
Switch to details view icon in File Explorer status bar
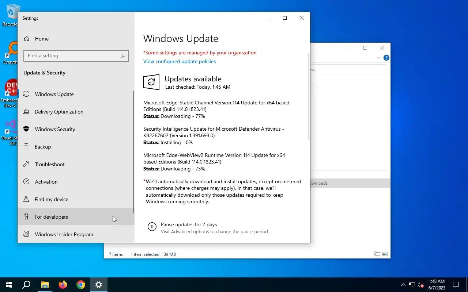pos(377,254)
